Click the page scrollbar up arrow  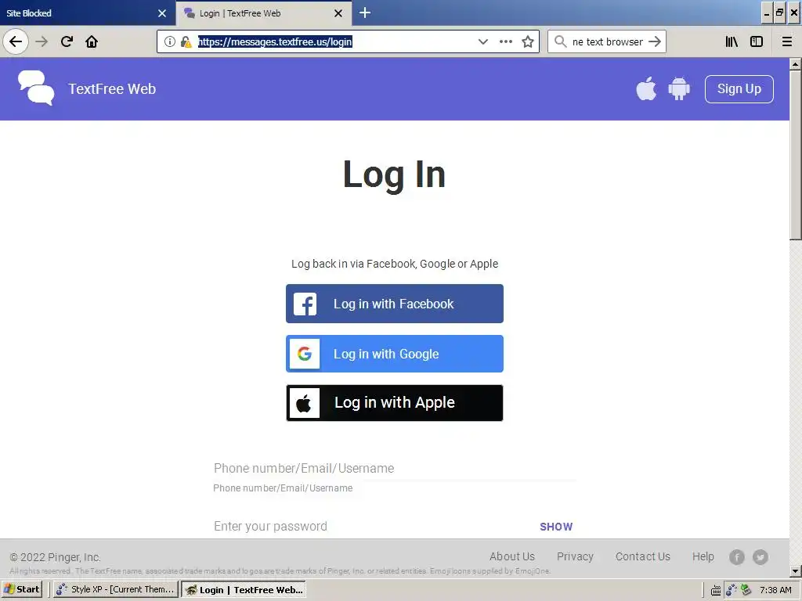[796, 64]
